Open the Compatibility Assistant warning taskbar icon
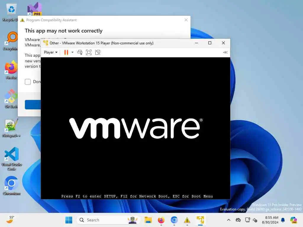 (x=187, y=220)
